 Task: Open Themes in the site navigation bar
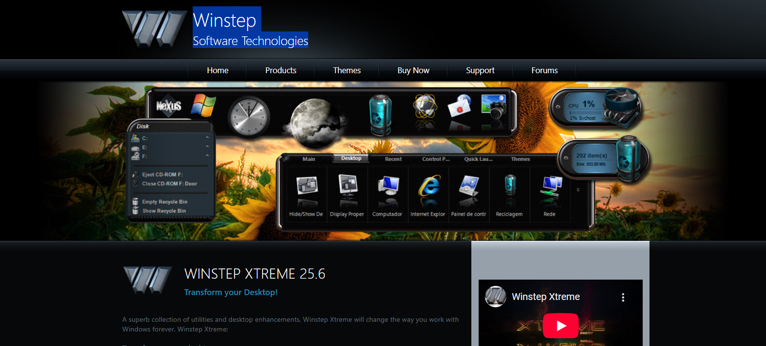[347, 70]
